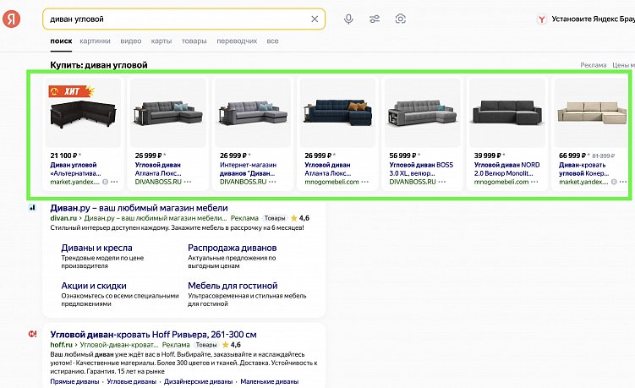The width and height of the screenshot is (635, 388).
Task: Open the карты tab
Action: point(161,41)
